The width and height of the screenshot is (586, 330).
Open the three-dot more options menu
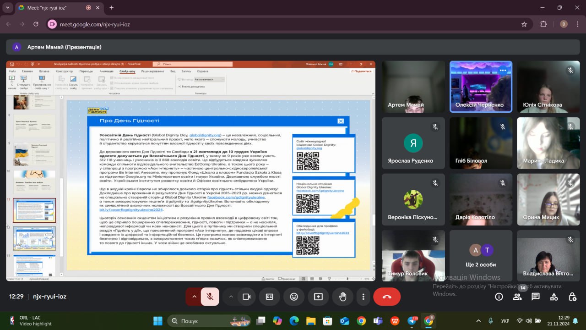point(363,297)
